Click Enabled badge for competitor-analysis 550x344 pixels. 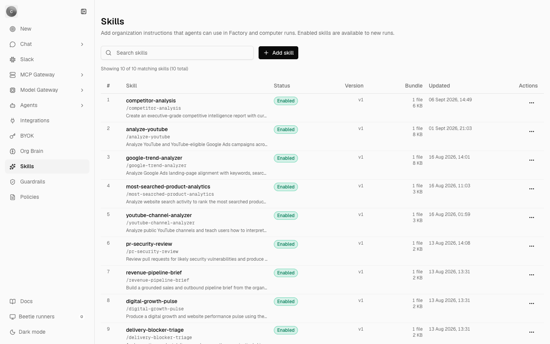point(286,101)
